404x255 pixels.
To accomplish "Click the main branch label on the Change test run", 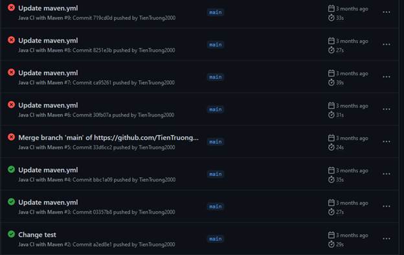I will click(x=216, y=239).
